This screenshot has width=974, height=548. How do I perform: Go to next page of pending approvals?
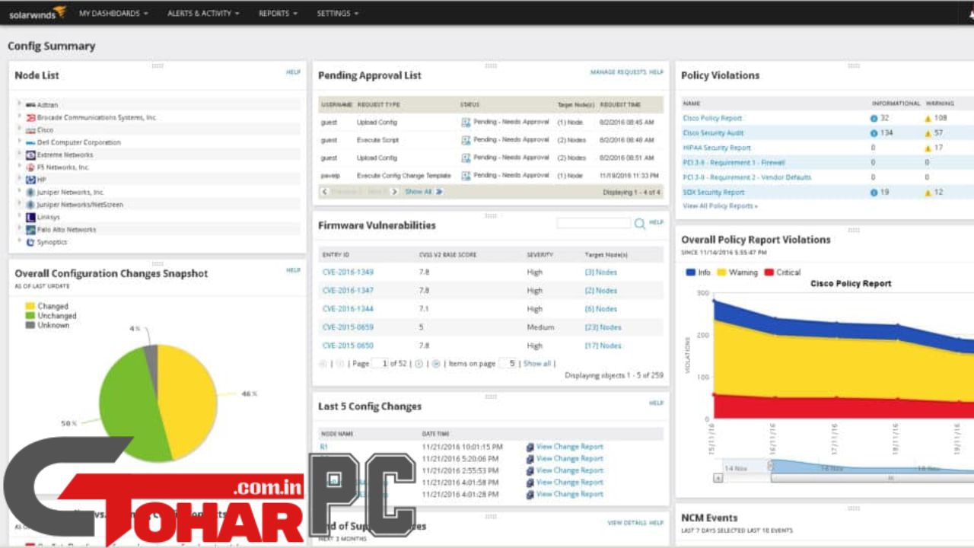[x=393, y=192]
